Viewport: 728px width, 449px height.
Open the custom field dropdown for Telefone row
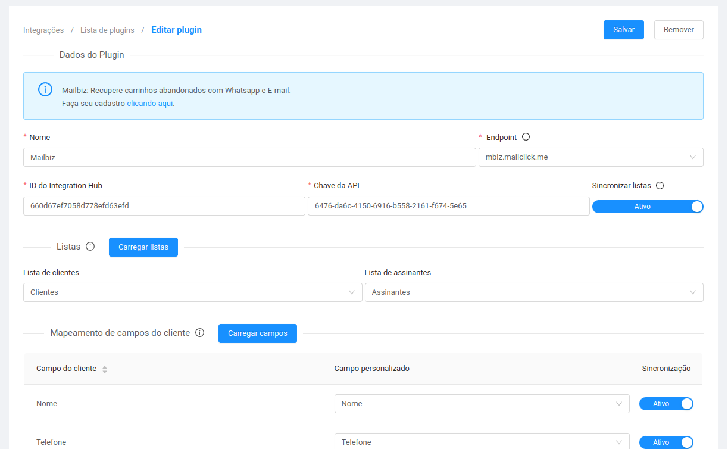pyautogui.click(x=482, y=442)
